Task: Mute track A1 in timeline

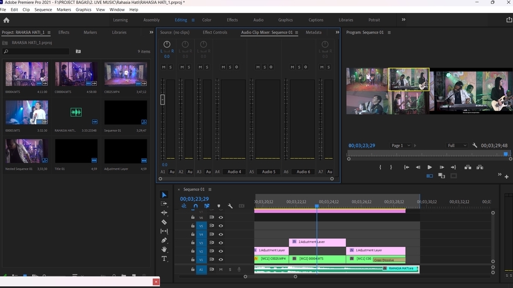Action: coord(221,270)
